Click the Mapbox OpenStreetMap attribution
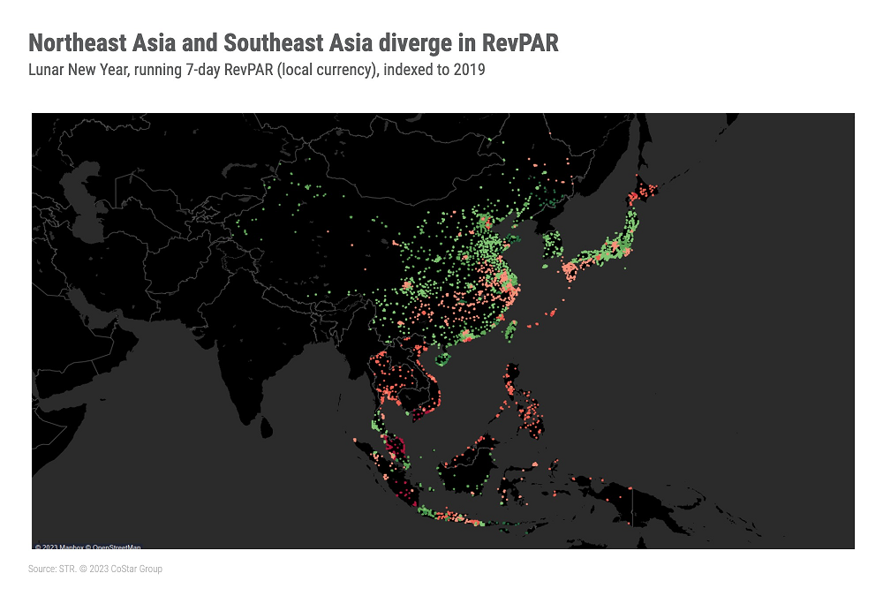This screenshot has width=883, height=596. click(87, 547)
